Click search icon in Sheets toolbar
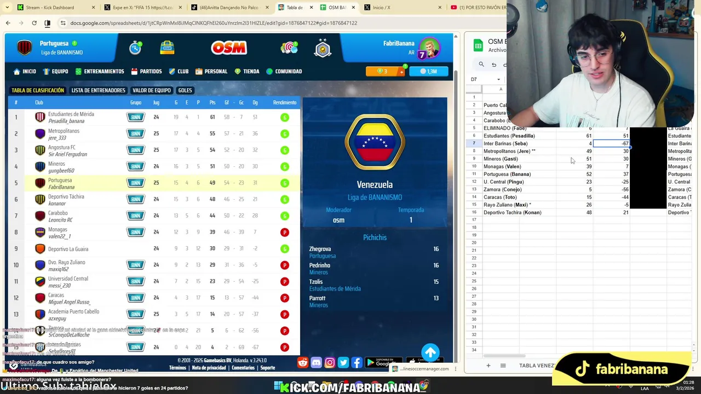 pyautogui.click(x=481, y=65)
